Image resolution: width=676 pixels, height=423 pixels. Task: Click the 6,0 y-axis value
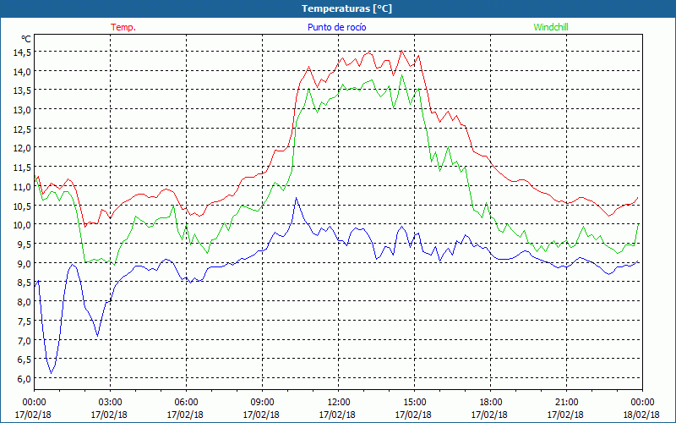pos(25,378)
